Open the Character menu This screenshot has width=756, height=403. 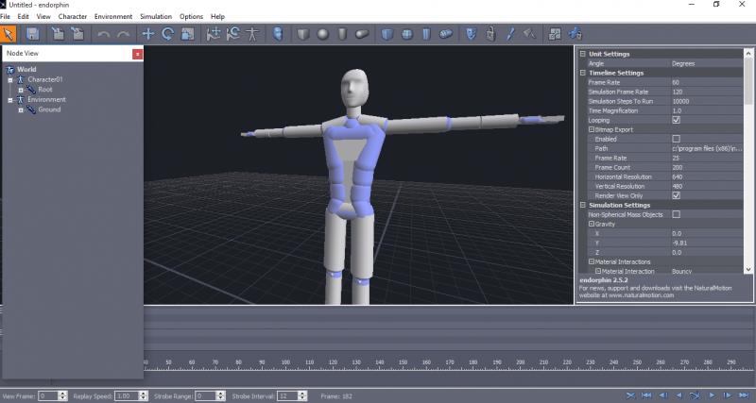click(x=72, y=17)
